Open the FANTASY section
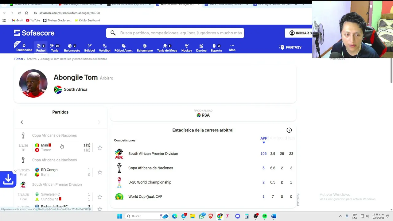The height and width of the screenshot is (221, 393). pyautogui.click(x=290, y=47)
